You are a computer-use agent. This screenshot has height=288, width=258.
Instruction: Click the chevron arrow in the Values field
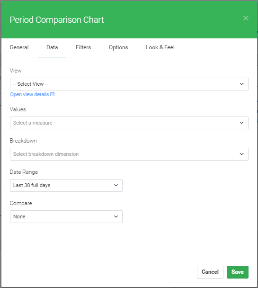pos(242,123)
